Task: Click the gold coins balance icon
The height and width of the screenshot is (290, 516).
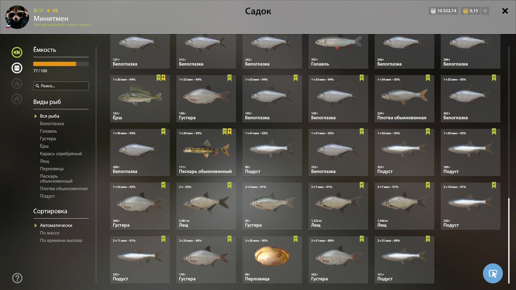Action: (x=466, y=11)
